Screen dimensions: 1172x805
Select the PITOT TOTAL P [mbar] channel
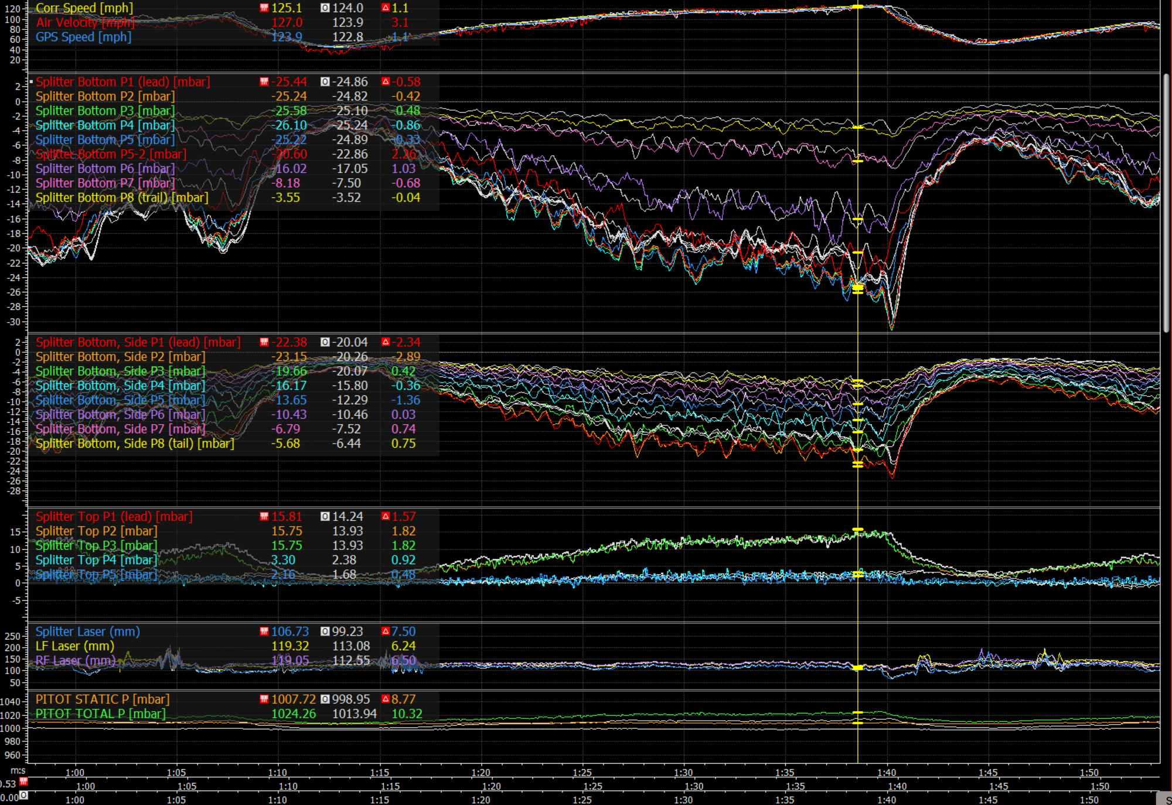pyautogui.click(x=100, y=714)
